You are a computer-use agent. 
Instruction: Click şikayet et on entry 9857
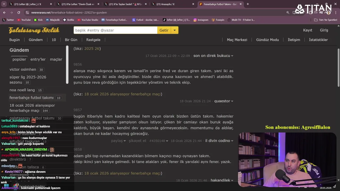(x=138, y=141)
